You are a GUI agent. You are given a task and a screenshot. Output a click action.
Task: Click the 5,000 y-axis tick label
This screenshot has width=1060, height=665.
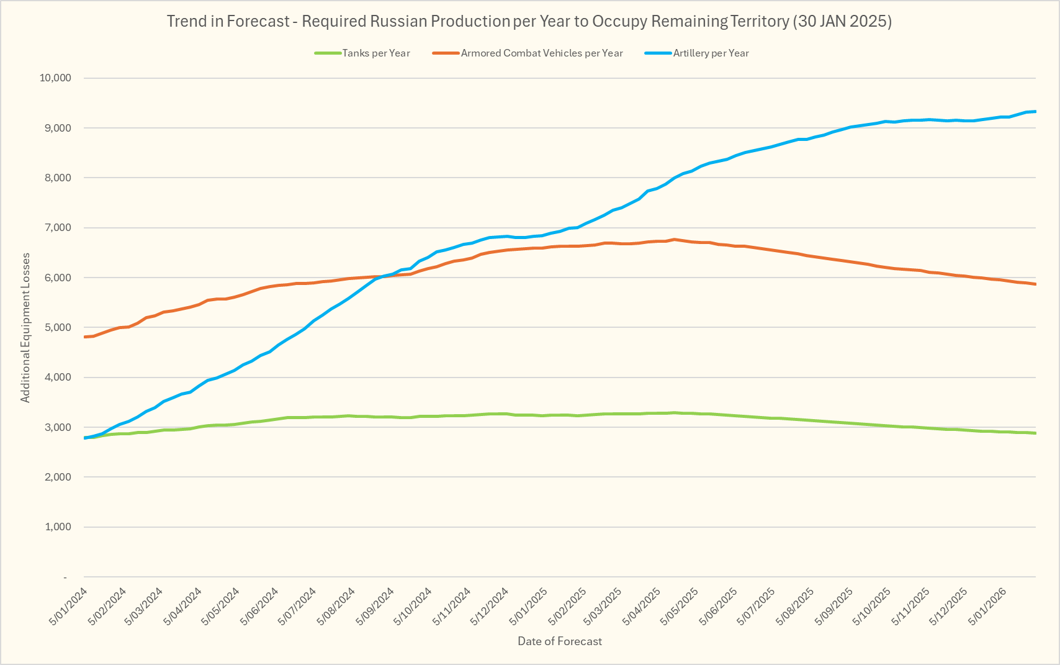click(58, 328)
